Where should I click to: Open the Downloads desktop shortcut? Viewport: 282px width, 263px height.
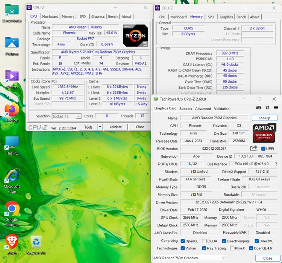[x=12, y=13]
